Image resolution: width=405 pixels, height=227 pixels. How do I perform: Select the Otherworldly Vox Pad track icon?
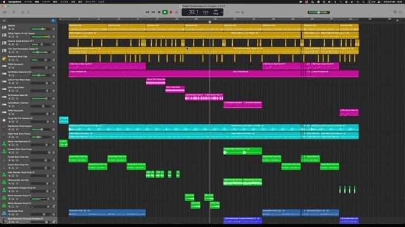(4, 182)
